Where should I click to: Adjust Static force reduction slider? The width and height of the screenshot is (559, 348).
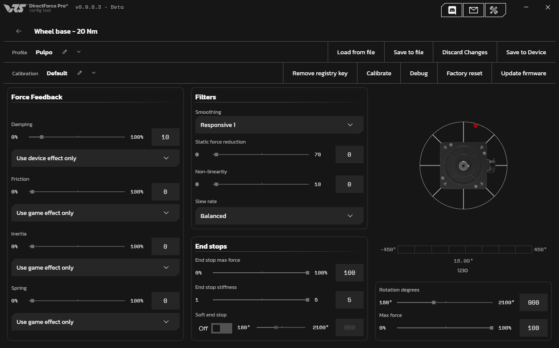(261, 155)
